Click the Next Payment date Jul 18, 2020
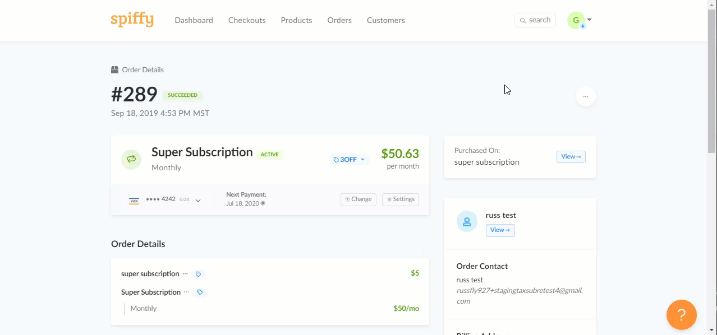 243,203
